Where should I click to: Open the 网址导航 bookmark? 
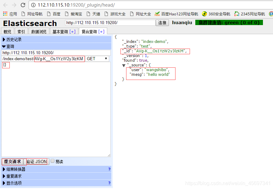point(32,14)
